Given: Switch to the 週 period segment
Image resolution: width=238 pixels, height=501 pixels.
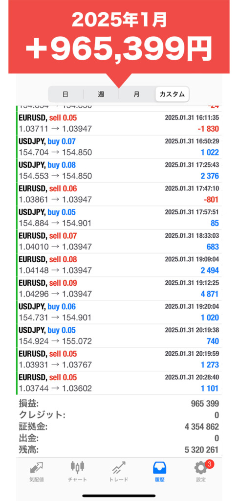Looking at the screenshot, I should [101, 94].
